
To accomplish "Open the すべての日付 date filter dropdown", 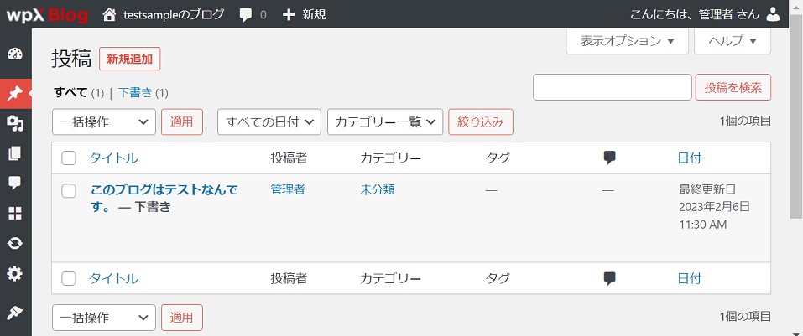I will click(x=269, y=121).
